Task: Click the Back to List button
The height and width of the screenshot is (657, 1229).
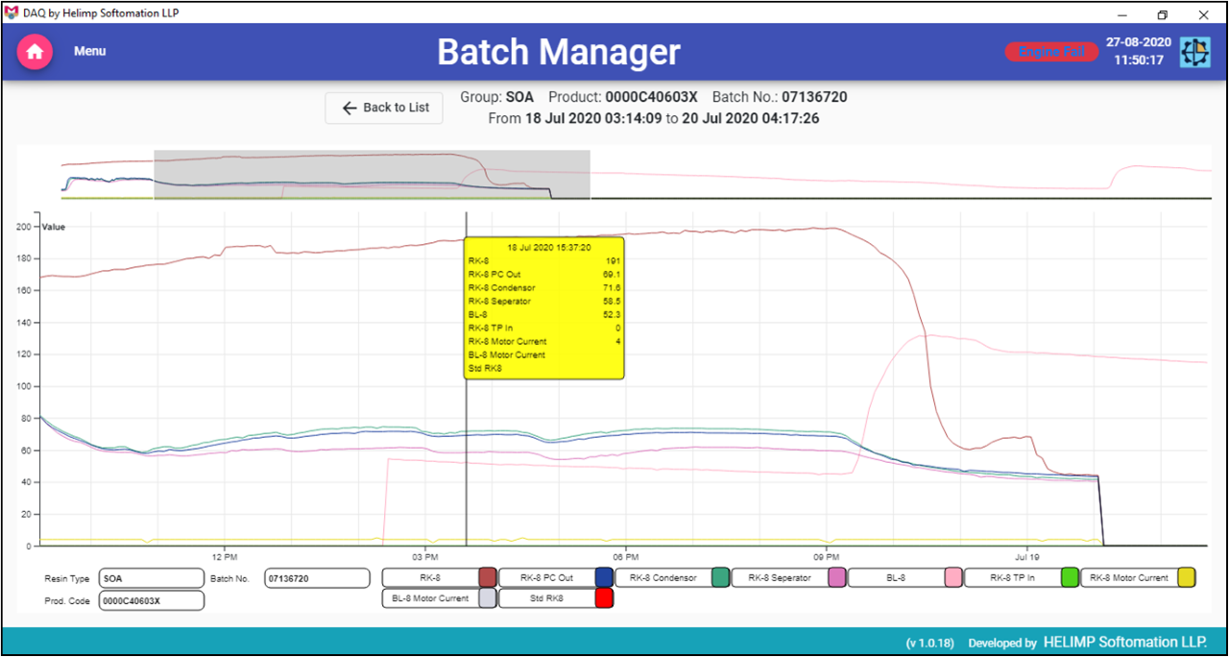Action: pyautogui.click(x=384, y=108)
